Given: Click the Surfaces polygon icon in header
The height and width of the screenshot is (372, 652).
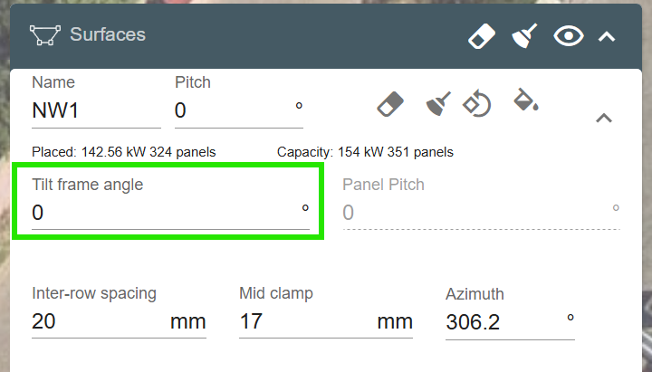Looking at the screenshot, I should coord(44,35).
